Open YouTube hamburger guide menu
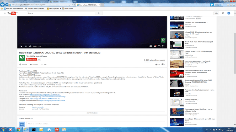 point(5,13)
